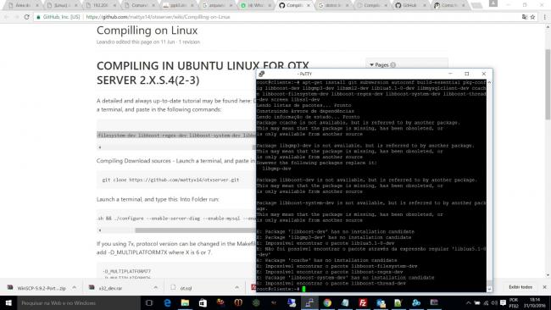551x310 pixels.
Task: Open the PuTTY window system menu icon
Action: click(x=261, y=74)
